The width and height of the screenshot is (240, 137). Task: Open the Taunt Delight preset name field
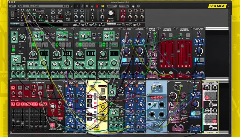click(x=44, y=6)
